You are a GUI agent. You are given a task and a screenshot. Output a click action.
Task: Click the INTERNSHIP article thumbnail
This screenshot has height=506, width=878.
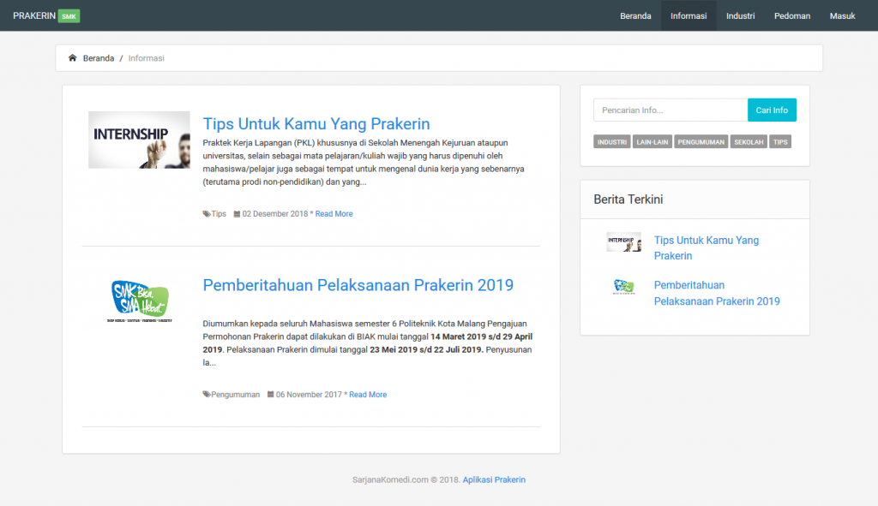coord(139,140)
